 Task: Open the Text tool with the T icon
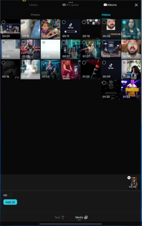63,217
